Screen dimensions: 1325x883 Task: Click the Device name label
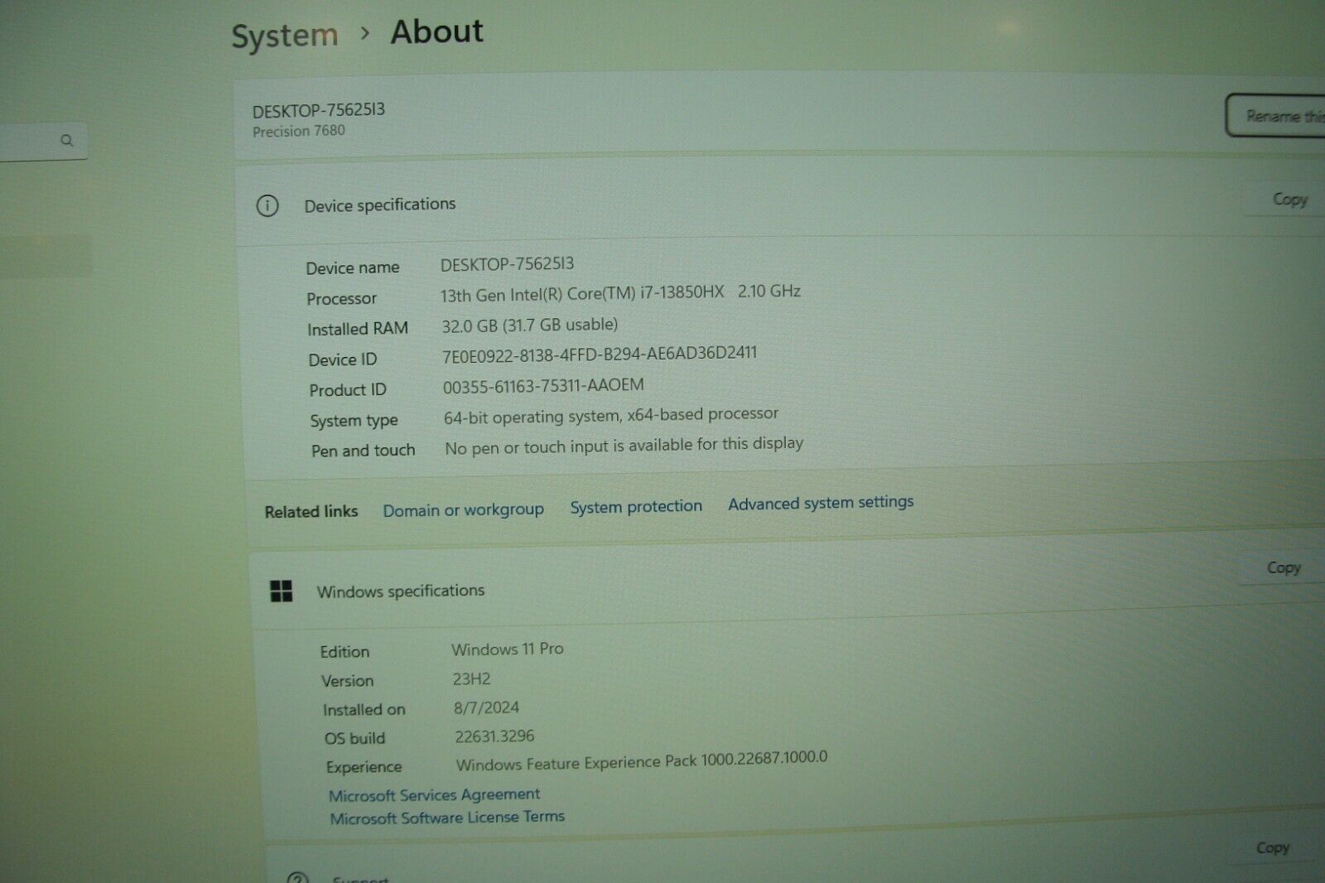(x=353, y=268)
